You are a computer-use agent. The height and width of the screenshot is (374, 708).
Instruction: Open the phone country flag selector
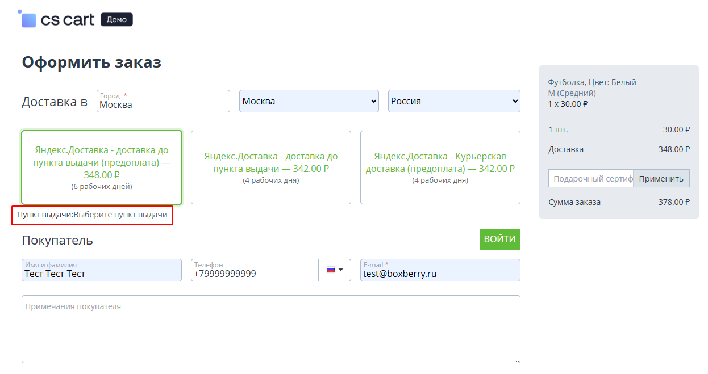(335, 270)
